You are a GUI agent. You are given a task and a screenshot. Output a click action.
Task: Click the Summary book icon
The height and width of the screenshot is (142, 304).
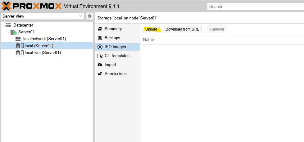(x=100, y=29)
